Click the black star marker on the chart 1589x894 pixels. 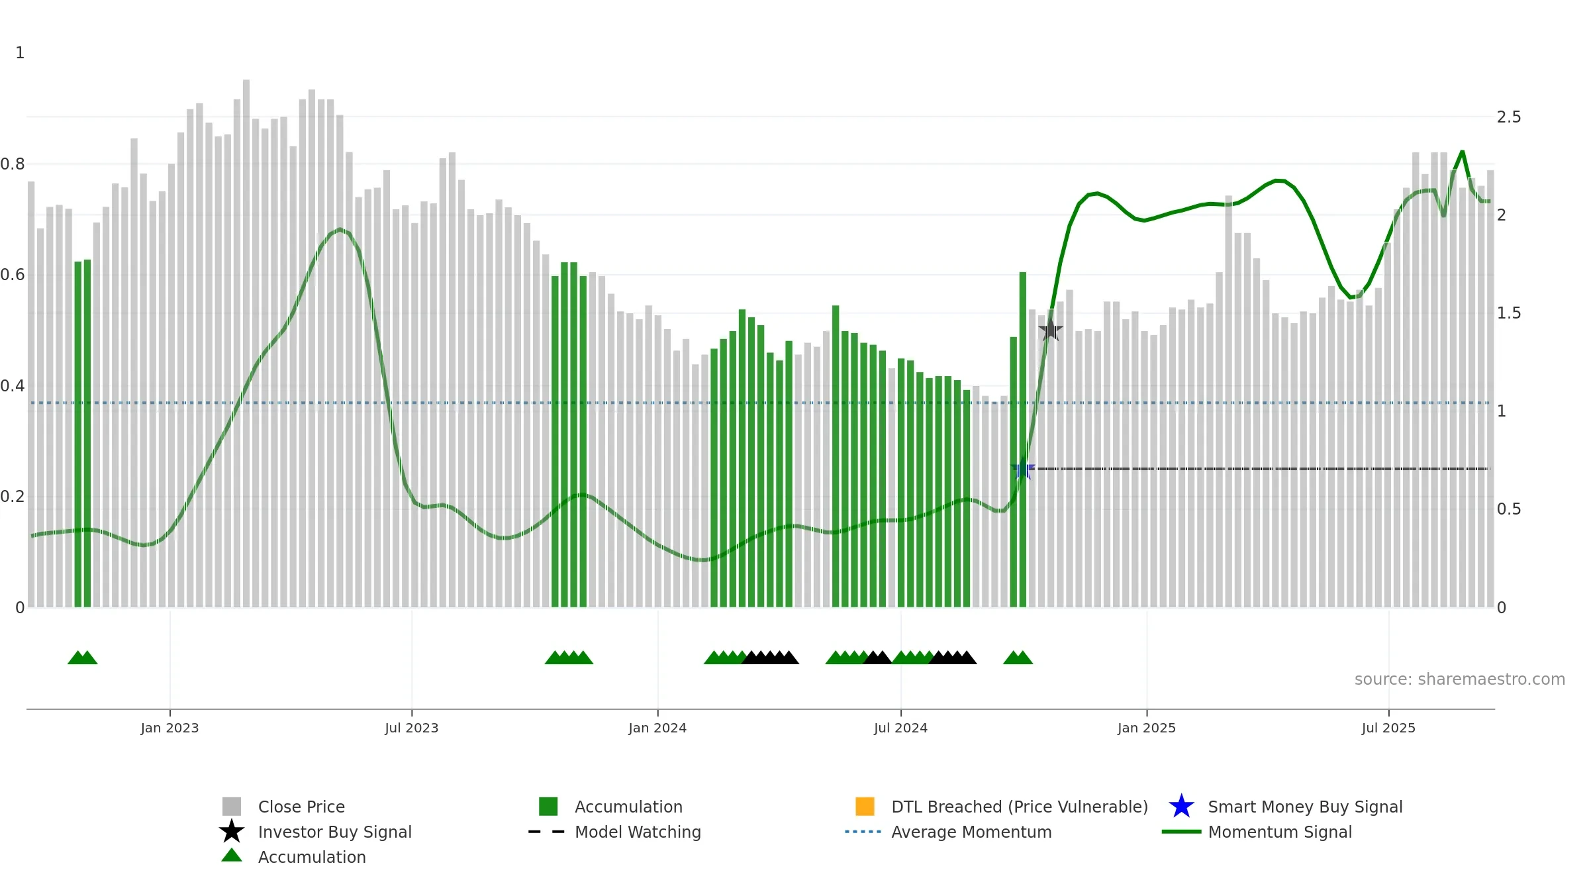[x=1051, y=330]
